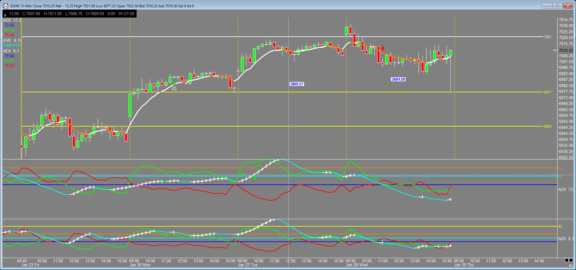The image size is (576, 270).
Task: Click the NJ label in bottom right corner
Action: click(x=571, y=266)
